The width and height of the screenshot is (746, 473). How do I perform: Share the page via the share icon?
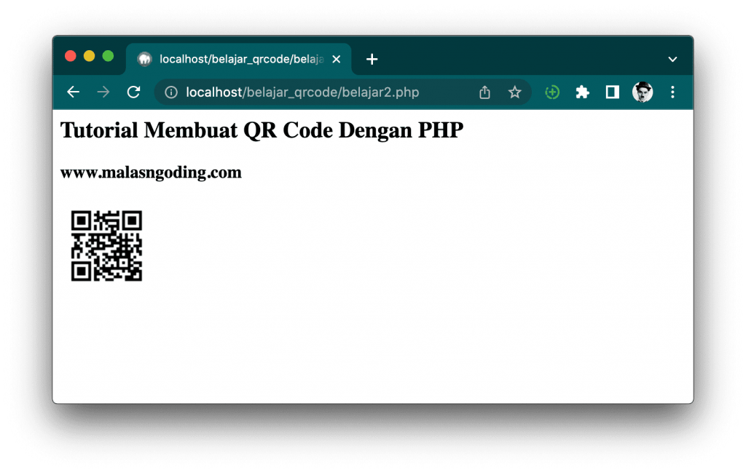(x=484, y=92)
